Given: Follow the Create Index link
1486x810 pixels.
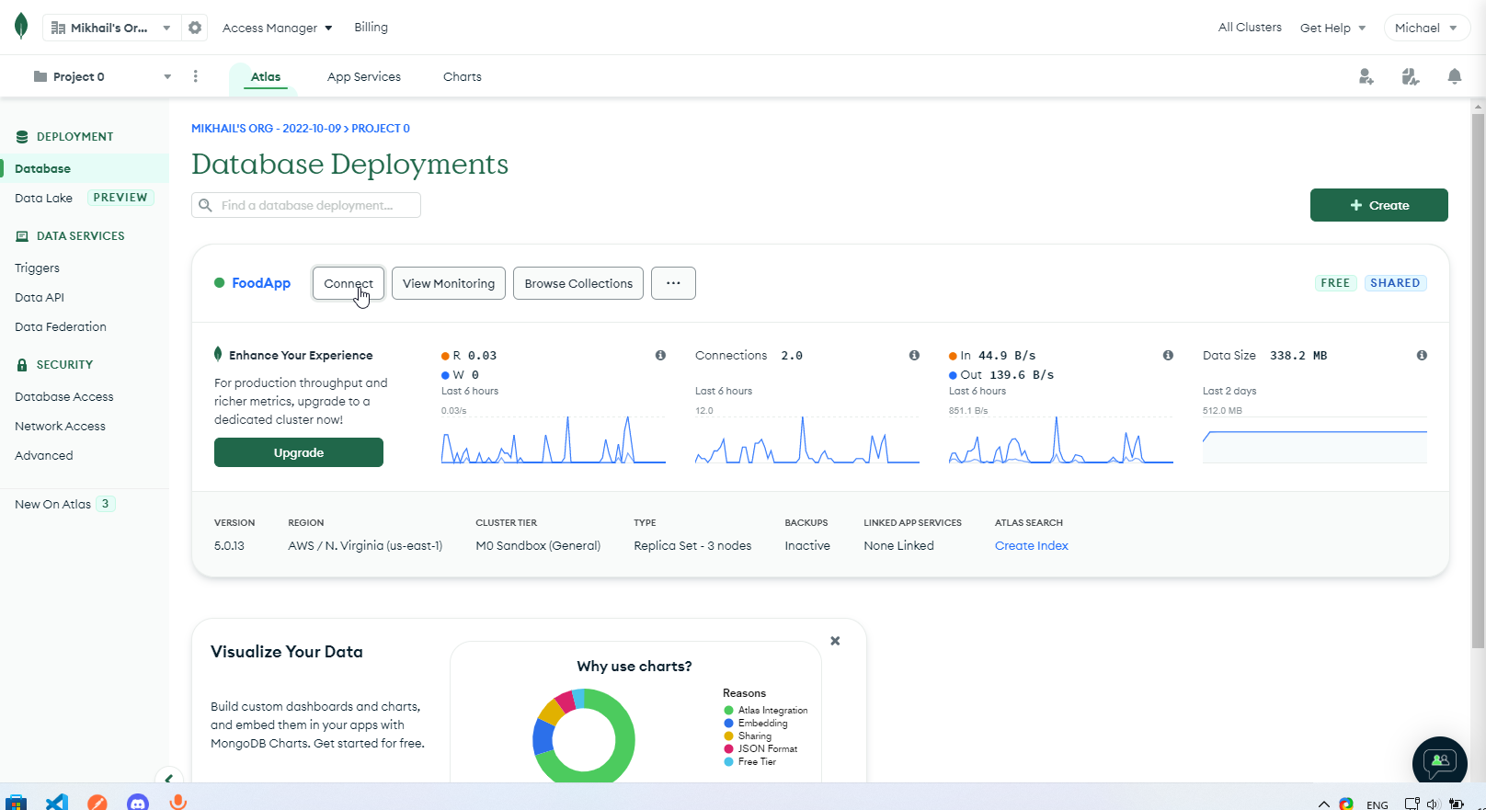Looking at the screenshot, I should [x=1031, y=545].
